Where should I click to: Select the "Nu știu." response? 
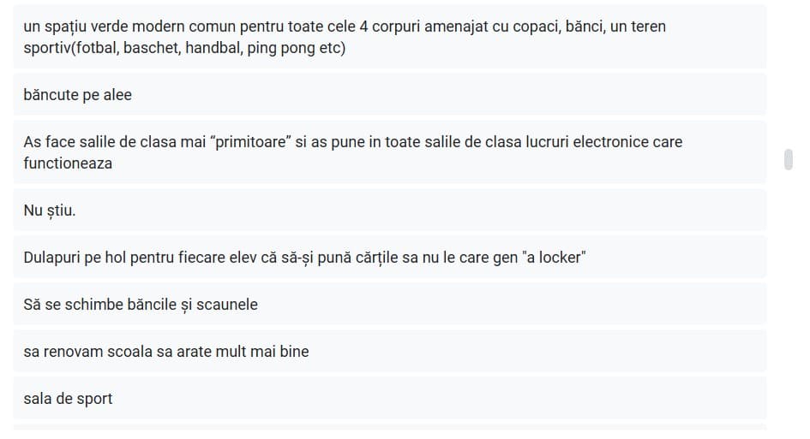pos(389,210)
